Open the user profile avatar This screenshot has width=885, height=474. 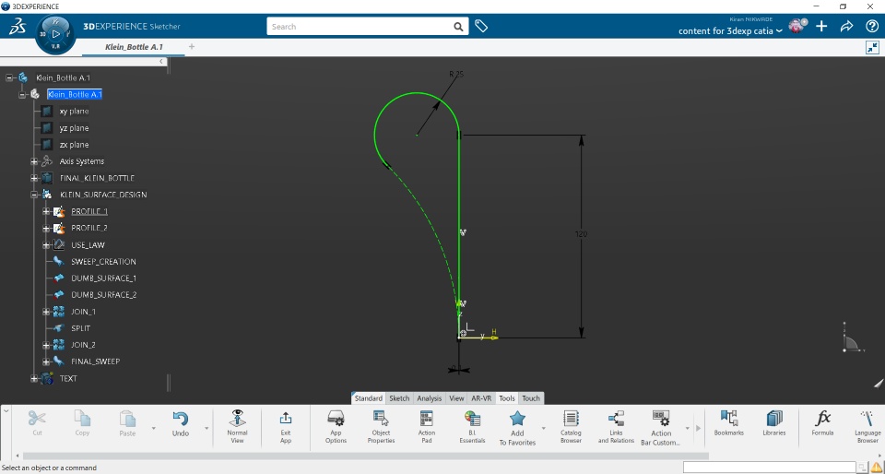point(796,26)
